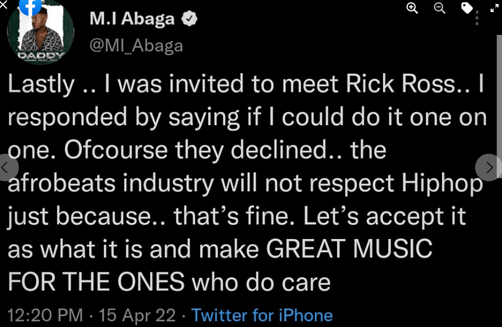The image size is (502, 327).
Task: Click the words GREAT MUSIC in the tweet
Action: coord(349,250)
